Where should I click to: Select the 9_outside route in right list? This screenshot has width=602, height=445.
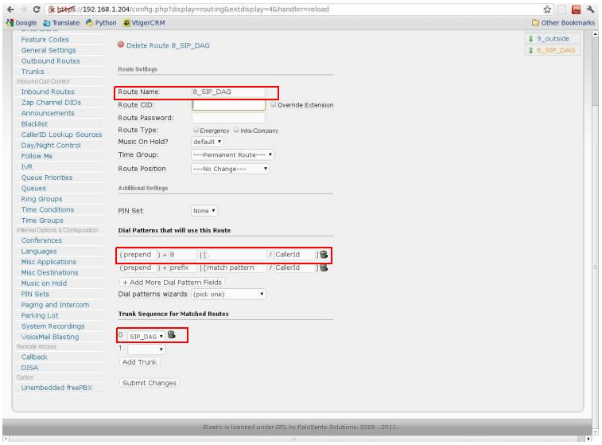click(x=552, y=39)
